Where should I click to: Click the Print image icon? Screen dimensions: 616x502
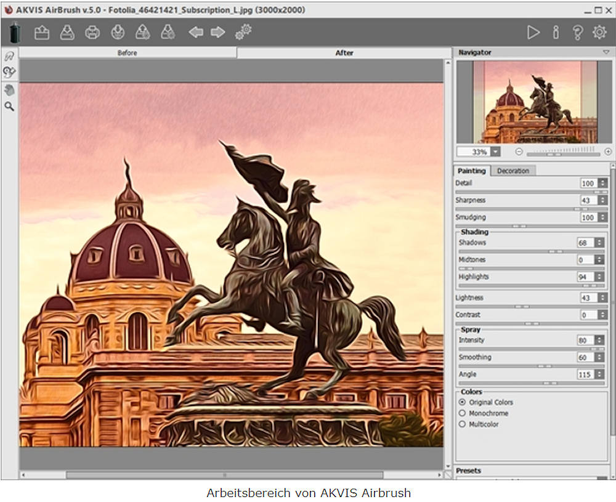(x=92, y=33)
